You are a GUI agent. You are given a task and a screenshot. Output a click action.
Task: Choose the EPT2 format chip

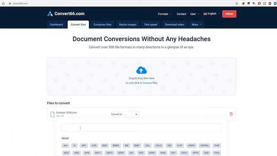click(184, 153)
